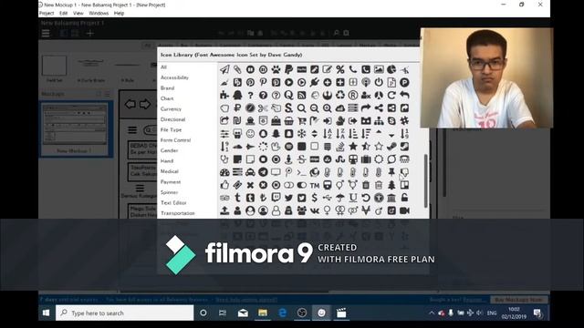
Task: Select the underline U icon
Action: click(353, 198)
